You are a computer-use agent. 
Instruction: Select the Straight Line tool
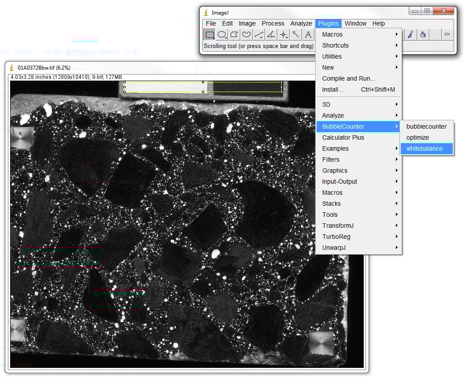(x=259, y=35)
